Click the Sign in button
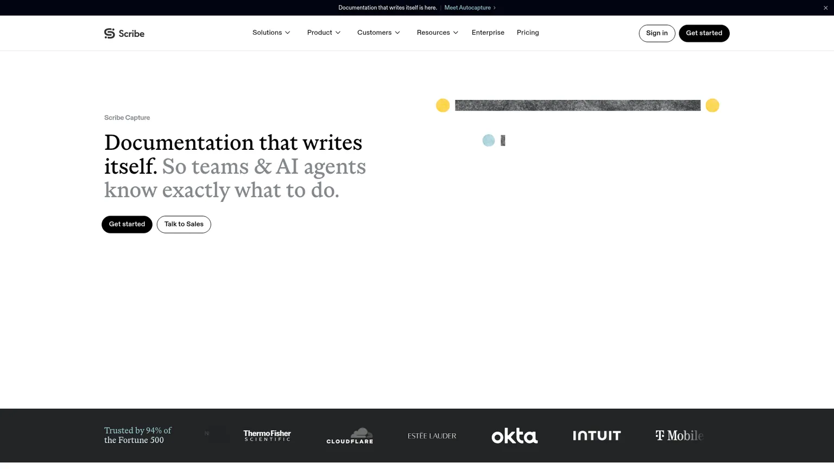This screenshot has width=834, height=469. [x=657, y=33]
